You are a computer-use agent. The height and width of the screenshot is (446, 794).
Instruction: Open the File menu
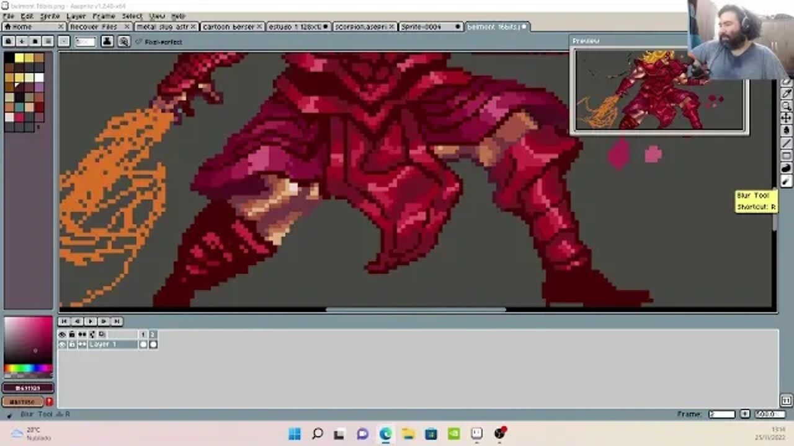click(x=8, y=16)
